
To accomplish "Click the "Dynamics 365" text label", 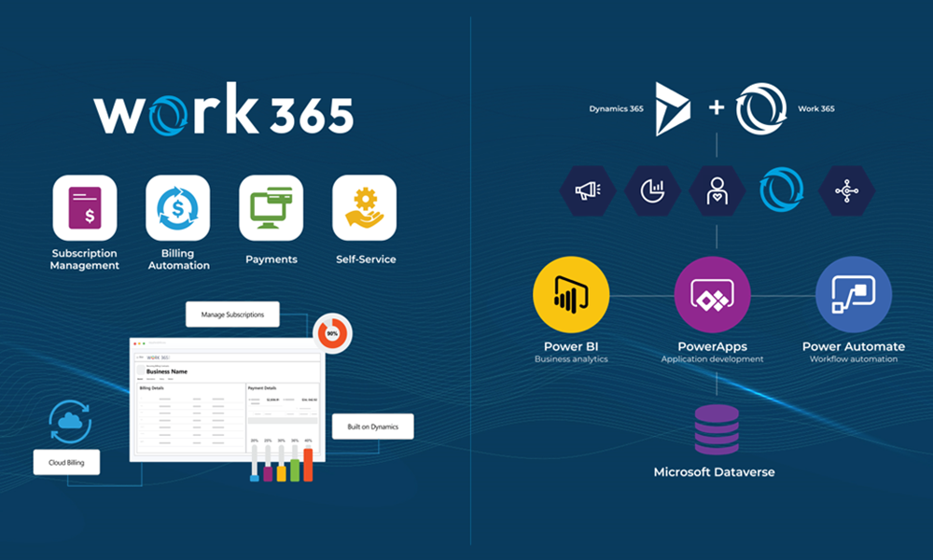I will (x=617, y=109).
